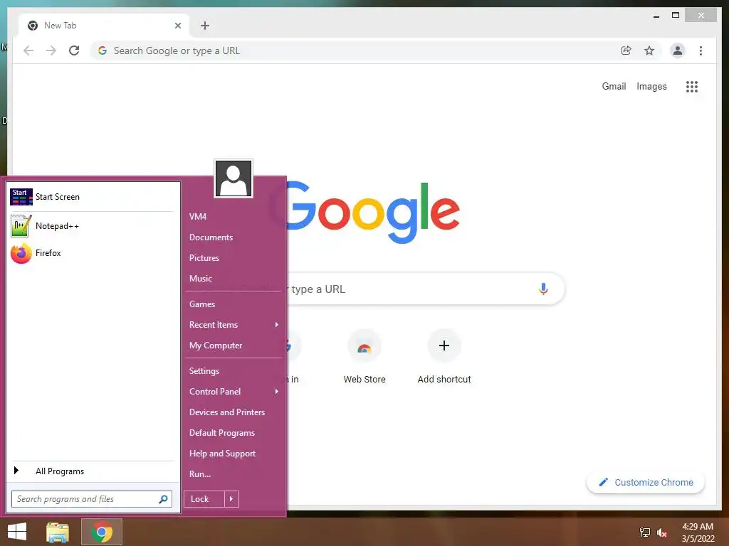Bookmark this tab with the star icon

click(649, 50)
